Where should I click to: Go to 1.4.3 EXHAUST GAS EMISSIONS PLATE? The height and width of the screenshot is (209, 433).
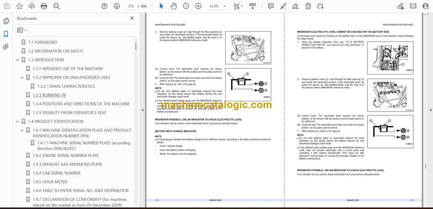pyautogui.click(x=67, y=164)
